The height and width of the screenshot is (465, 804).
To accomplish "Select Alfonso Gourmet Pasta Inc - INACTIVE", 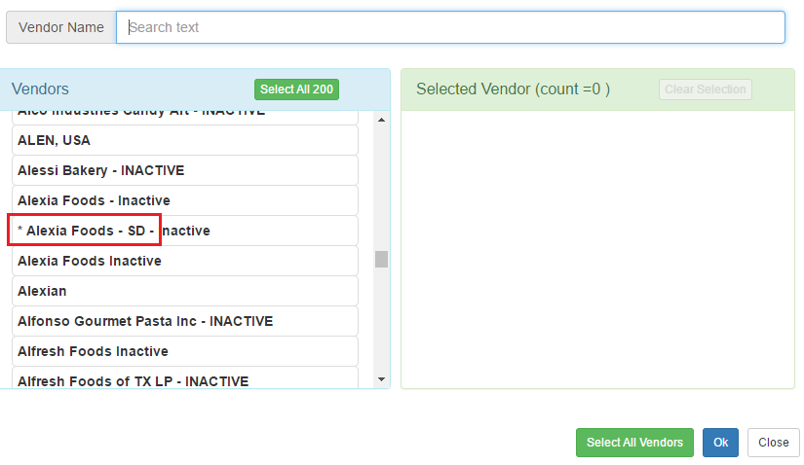I will [x=185, y=321].
